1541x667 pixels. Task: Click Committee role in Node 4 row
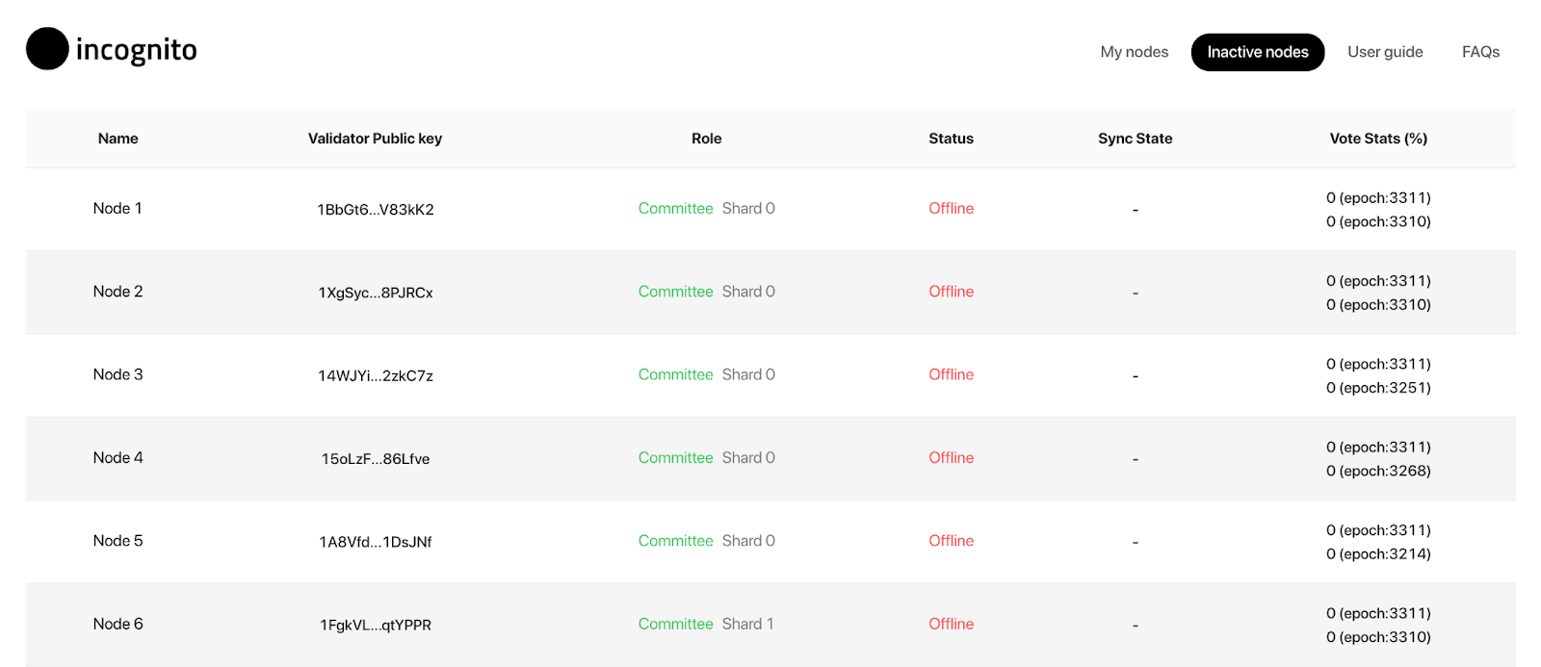[675, 458]
